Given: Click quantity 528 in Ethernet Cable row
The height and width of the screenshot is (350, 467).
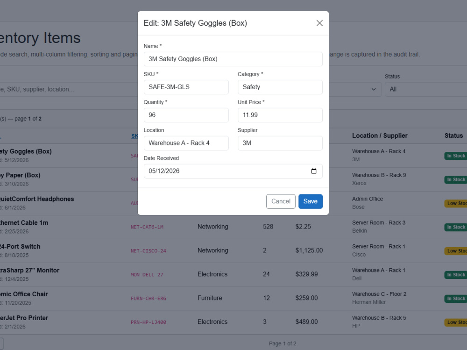Looking at the screenshot, I should [268, 227].
